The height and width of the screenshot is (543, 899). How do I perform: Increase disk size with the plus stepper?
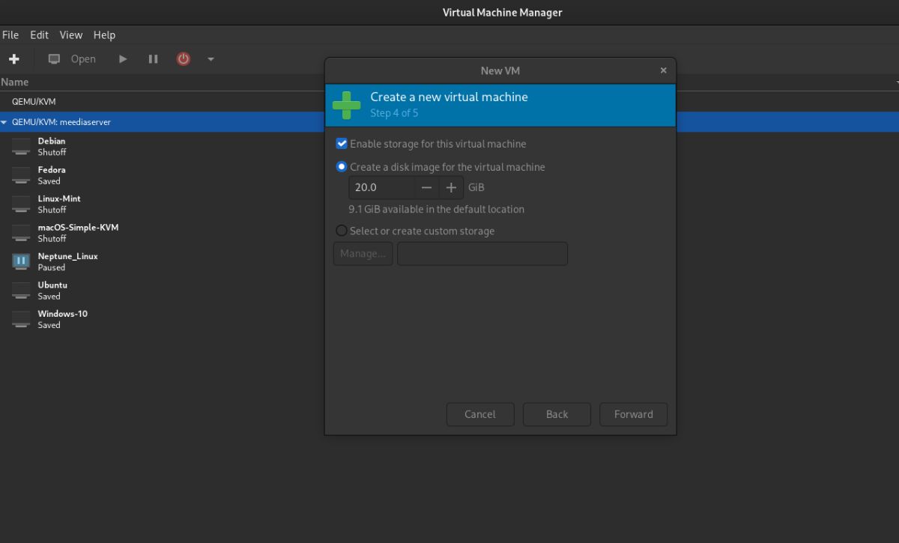point(450,187)
